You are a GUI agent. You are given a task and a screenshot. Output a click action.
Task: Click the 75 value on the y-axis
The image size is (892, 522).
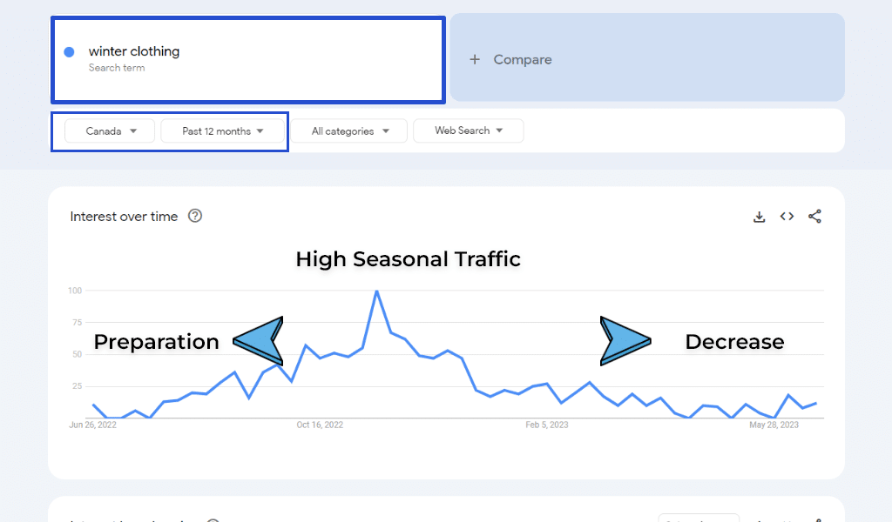tap(78, 323)
